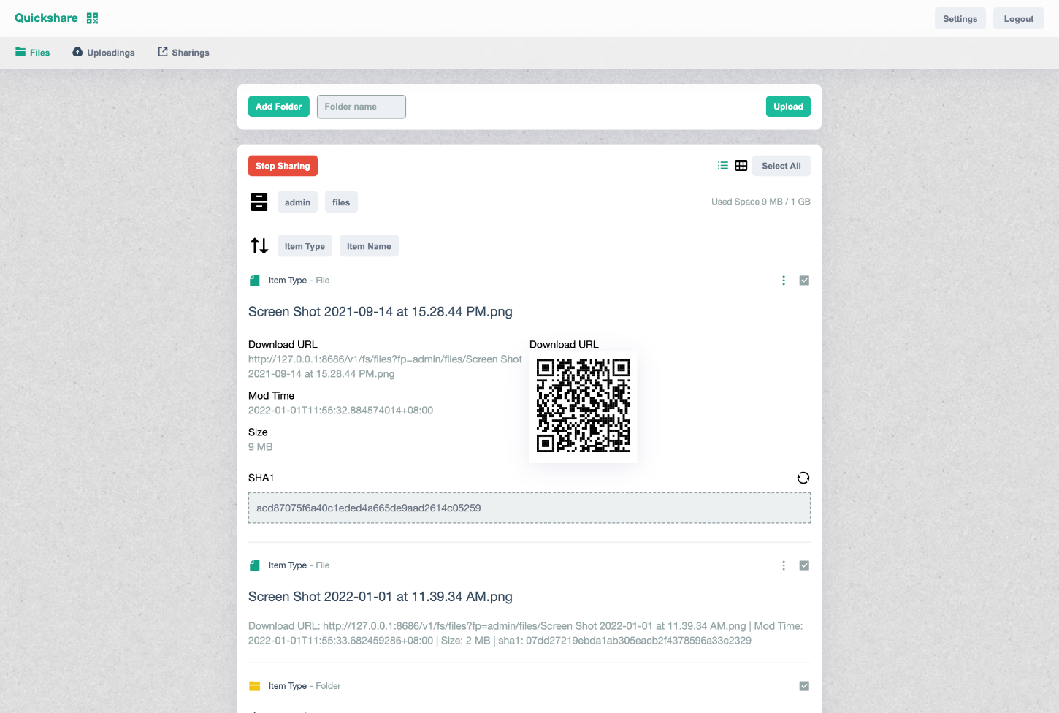Click the Upload button
The height and width of the screenshot is (713, 1059).
(x=788, y=107)
